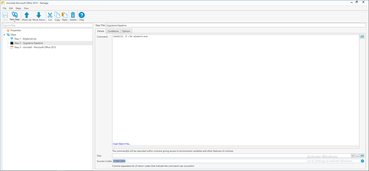Copy the selected step
The image size is (369, 171).
coord(57,16)
